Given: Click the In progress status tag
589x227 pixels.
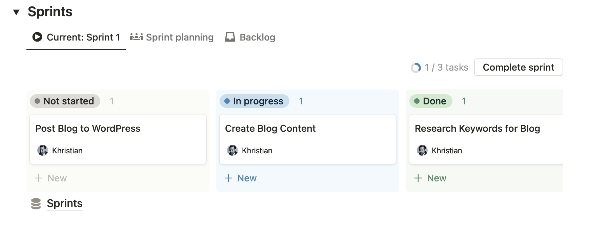Looking at the screenshot, I should click(x=255, y=101).
